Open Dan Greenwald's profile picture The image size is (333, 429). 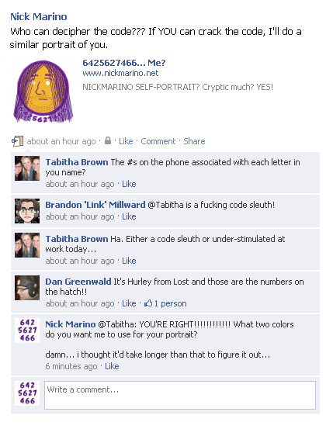27,288
